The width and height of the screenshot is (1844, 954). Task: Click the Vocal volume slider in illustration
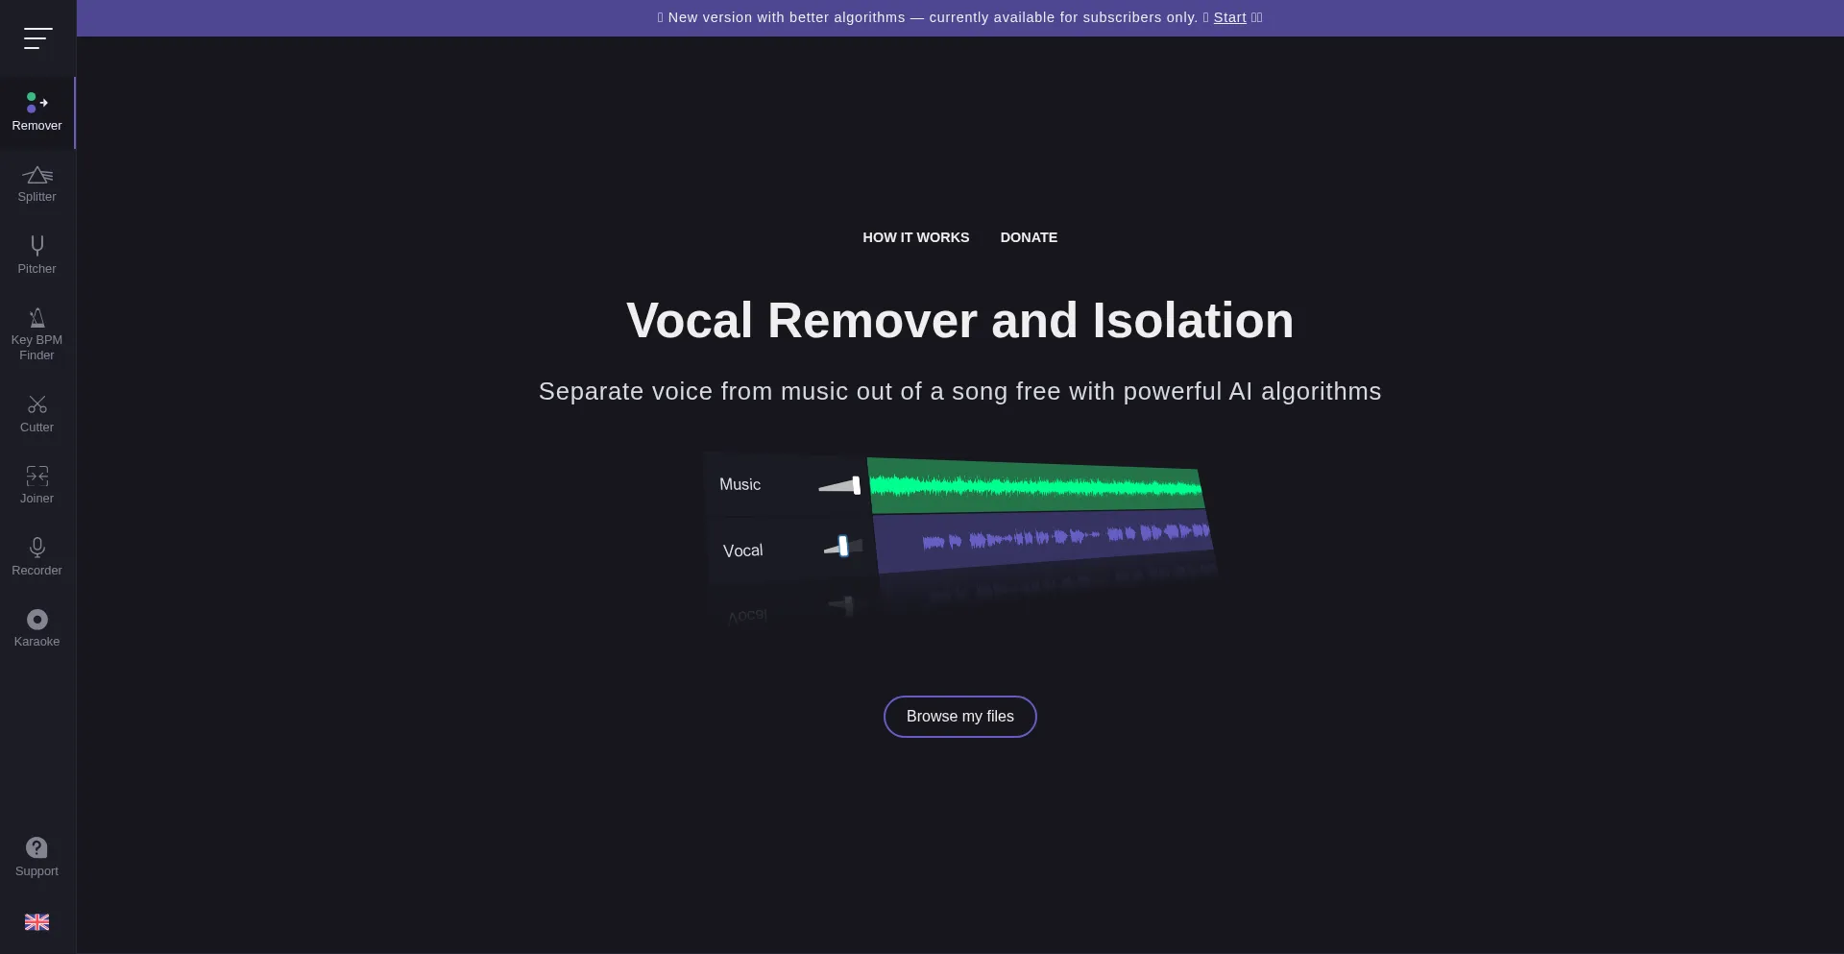coord(842,547)
